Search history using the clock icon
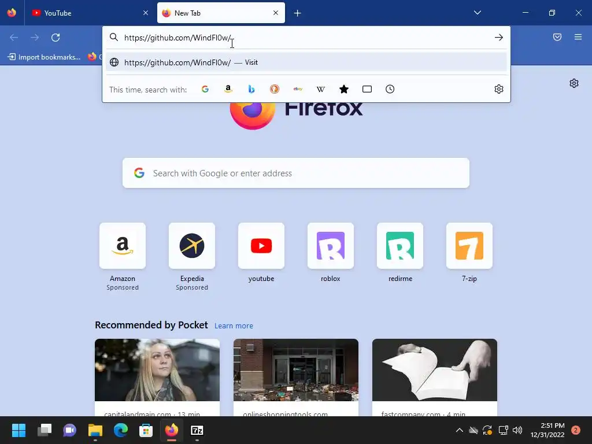This screenshot has width=592, height=444. [x=390, y=89]
